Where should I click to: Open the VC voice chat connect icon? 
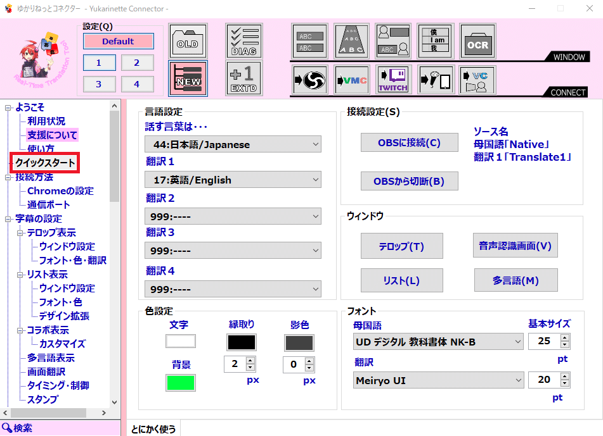point(477,79)
